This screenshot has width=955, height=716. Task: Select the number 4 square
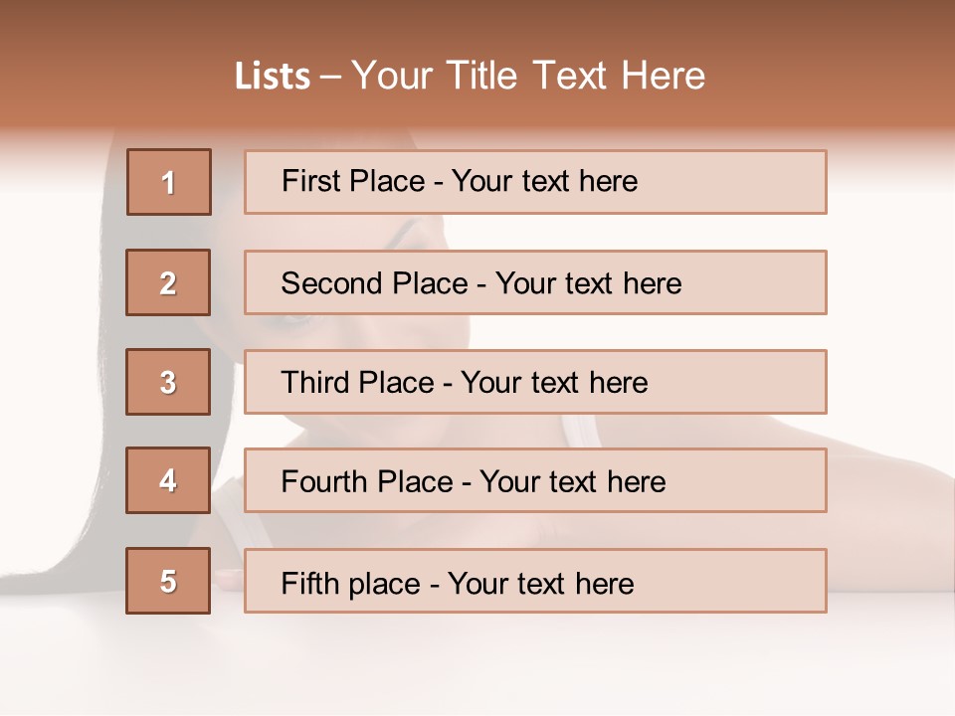pyautogui.click(x=168, y=480)
